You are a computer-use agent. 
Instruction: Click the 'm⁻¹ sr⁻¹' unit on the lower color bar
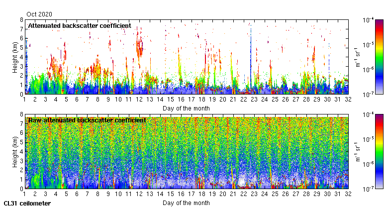358,152
